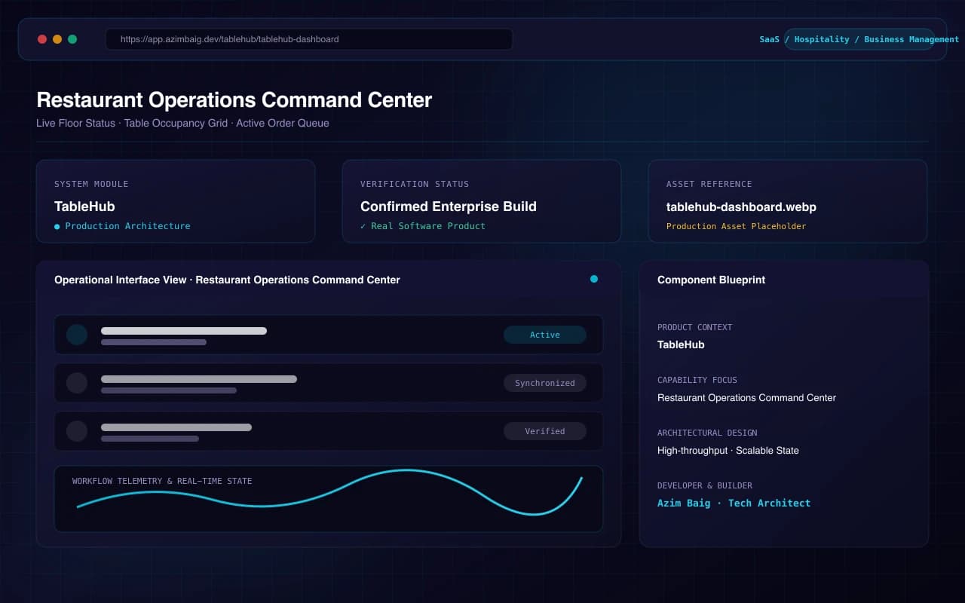965x603 pixels.
Task: Click the avatar circle in the Synchronized row
Action: (x=77, y=383)
